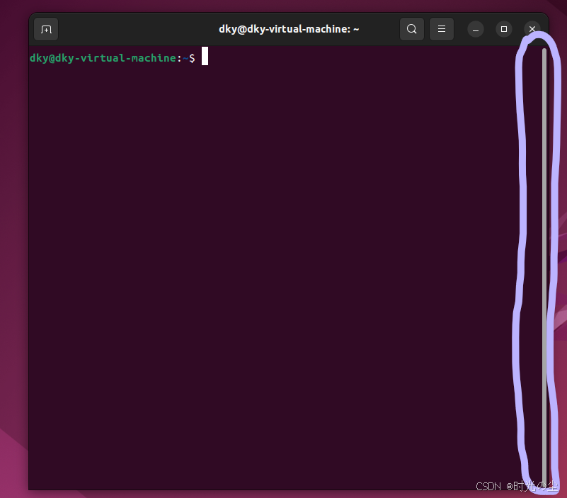Minimize the terminal window
This screenshot has height=498, width=567.
(x=475, y=29)
